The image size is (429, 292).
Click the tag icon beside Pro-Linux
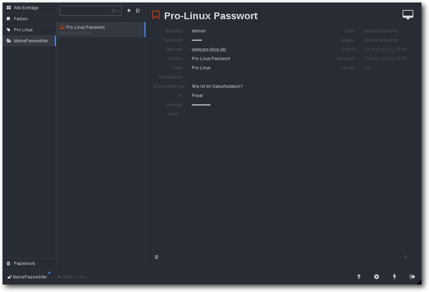[x=9, y=30]
